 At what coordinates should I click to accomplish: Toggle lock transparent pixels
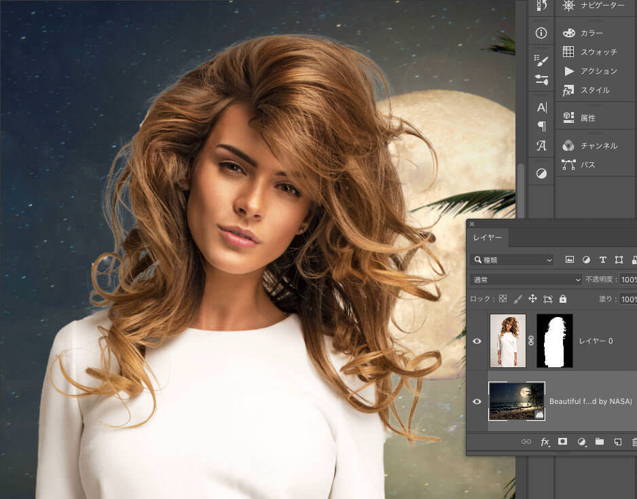coord(503,299)
